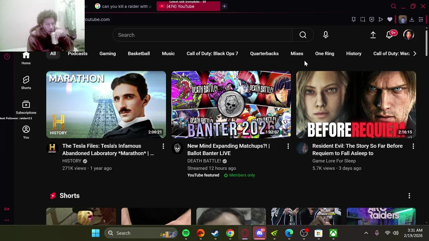Open the ARC Raiders Shorts thumbnail

(x=381, y=216)
